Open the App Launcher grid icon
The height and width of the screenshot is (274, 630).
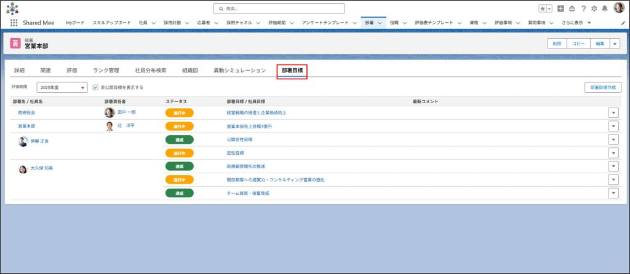(x=14, y=23)
